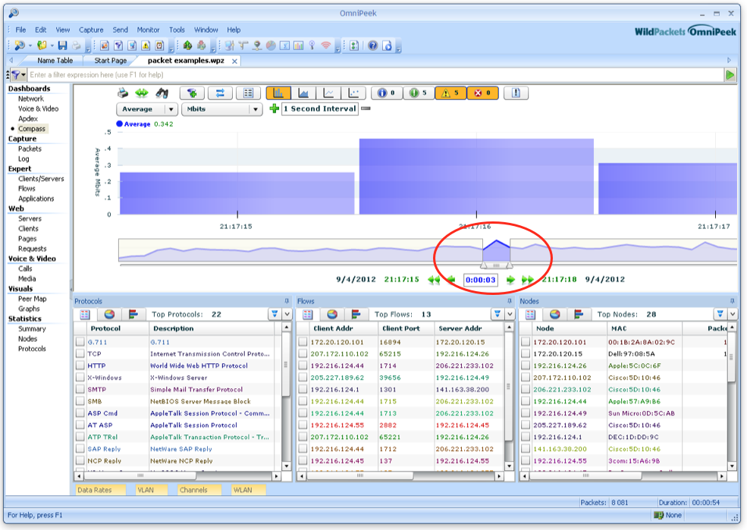Remove interval with the gray minus
Image resolution: width=747 pixels, height=530 pixels.
pyautogui.click(x=366, y=108)
